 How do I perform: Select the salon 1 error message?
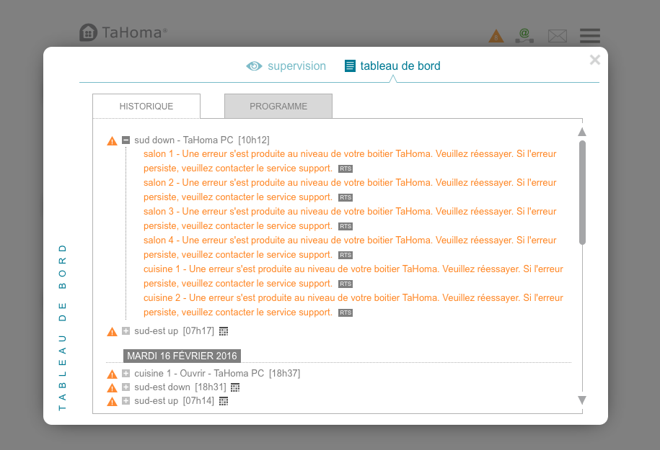[350, 161]
